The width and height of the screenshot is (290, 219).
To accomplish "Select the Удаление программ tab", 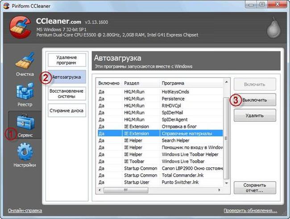I will coord(67,60).
